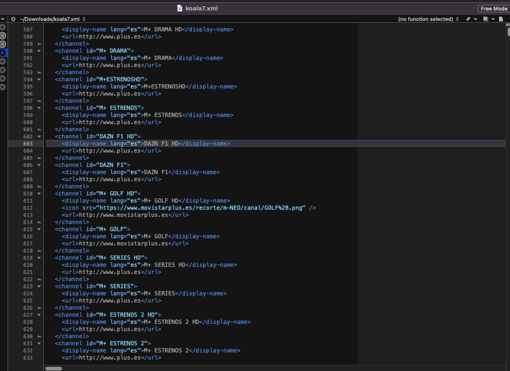The image size is (510, 371).
Task: Collapse the DAZN F1 HD channel at line 602
Action: pos(39,137)
